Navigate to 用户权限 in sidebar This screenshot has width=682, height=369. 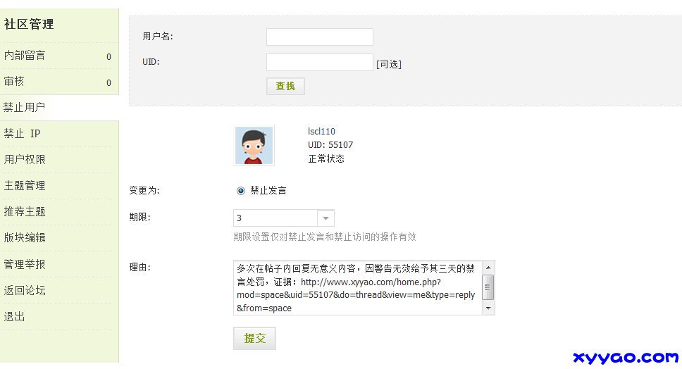click(25, 159)
